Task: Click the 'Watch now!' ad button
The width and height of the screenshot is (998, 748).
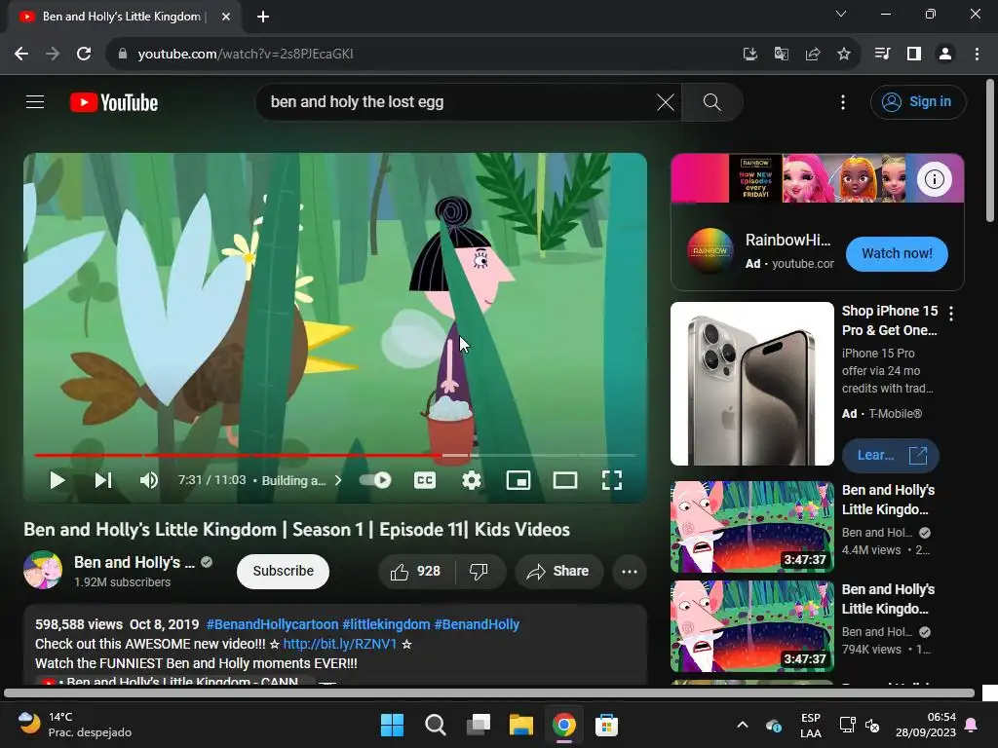Action: pyautogui.click(x=897, y=253)
